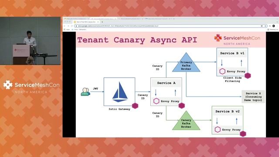Open the Apps bookmark shortcut

coord(67,30)
